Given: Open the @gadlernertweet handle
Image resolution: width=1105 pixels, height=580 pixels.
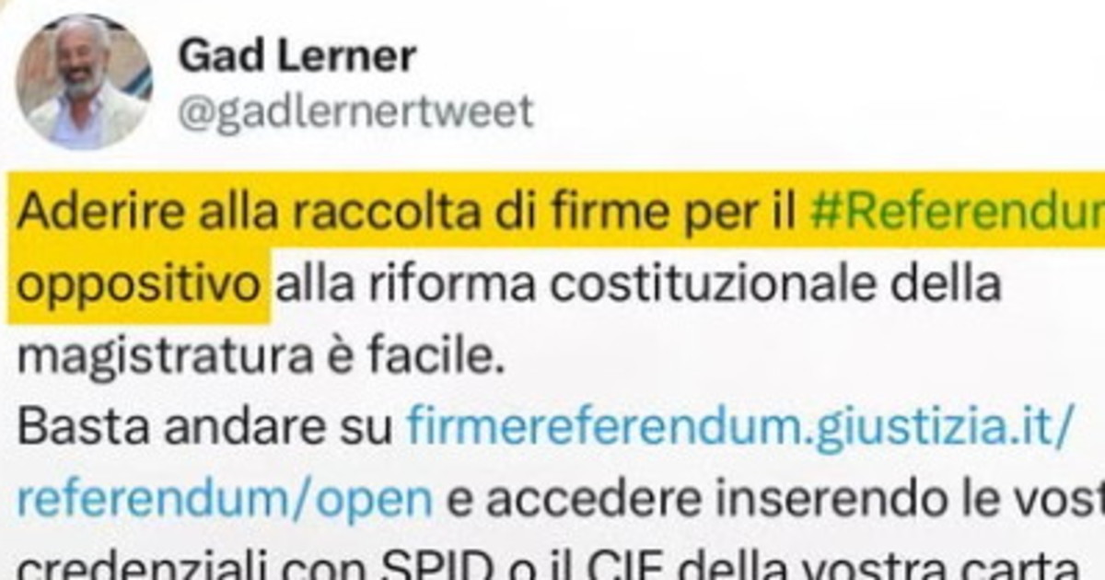Looking at the screenshot, I should [x=355, y=112].
